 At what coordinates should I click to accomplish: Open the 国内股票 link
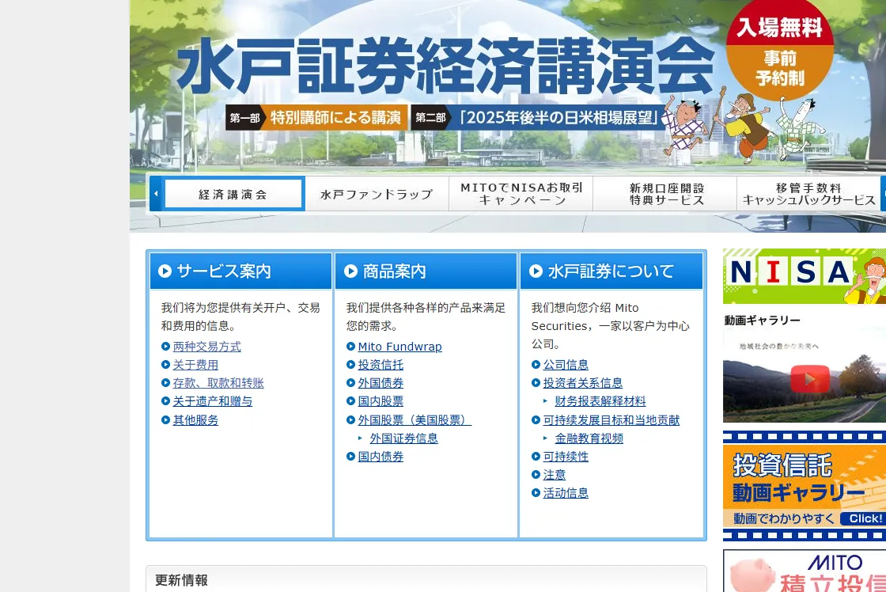click(381, 401)
